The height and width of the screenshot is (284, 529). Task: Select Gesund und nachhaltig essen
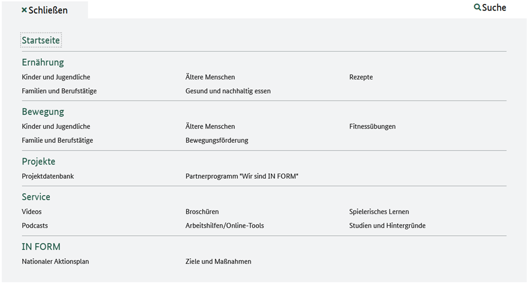point(228,91)
